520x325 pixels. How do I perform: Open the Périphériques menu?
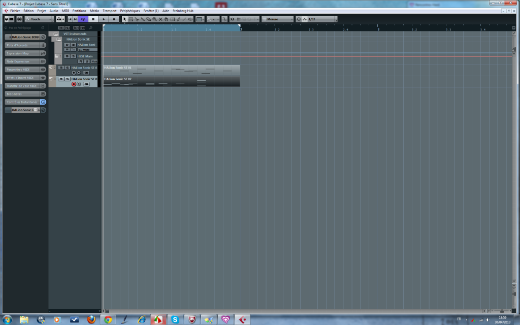pyautogui.click(x=130, y=11)
